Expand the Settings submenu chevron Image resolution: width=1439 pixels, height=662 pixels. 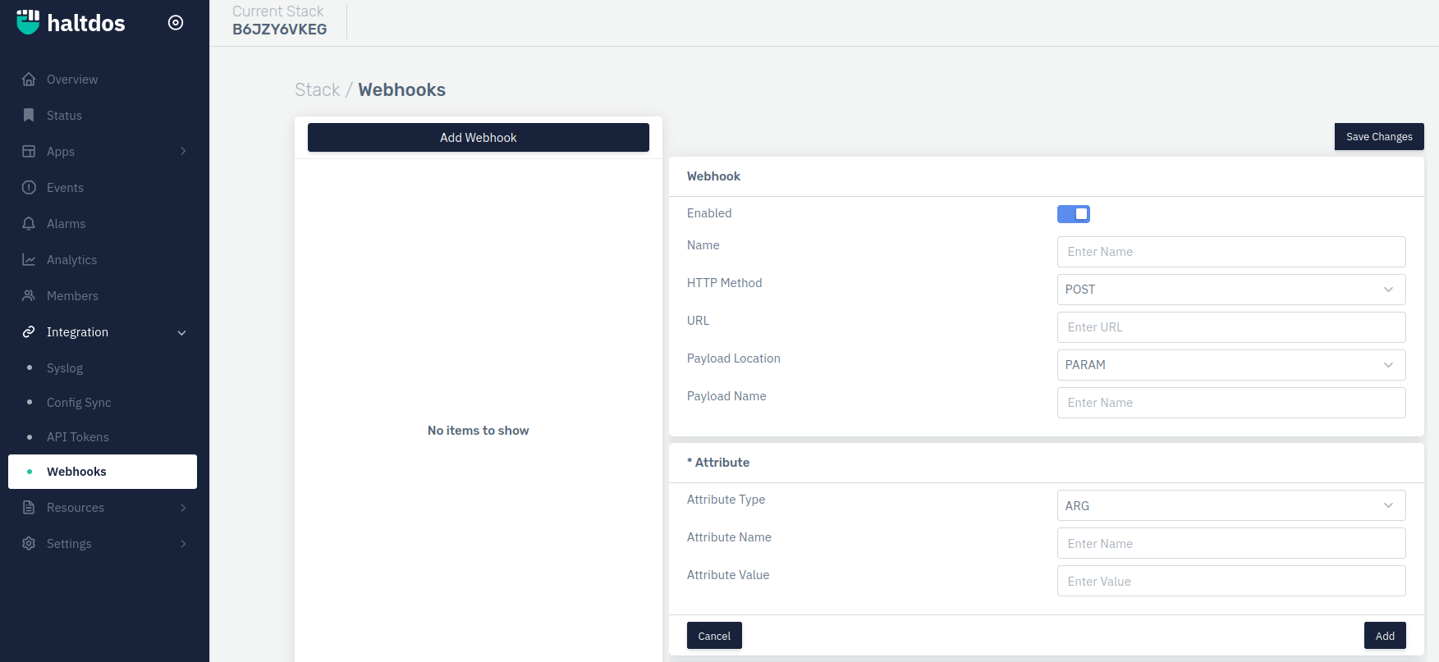point(183,544)
